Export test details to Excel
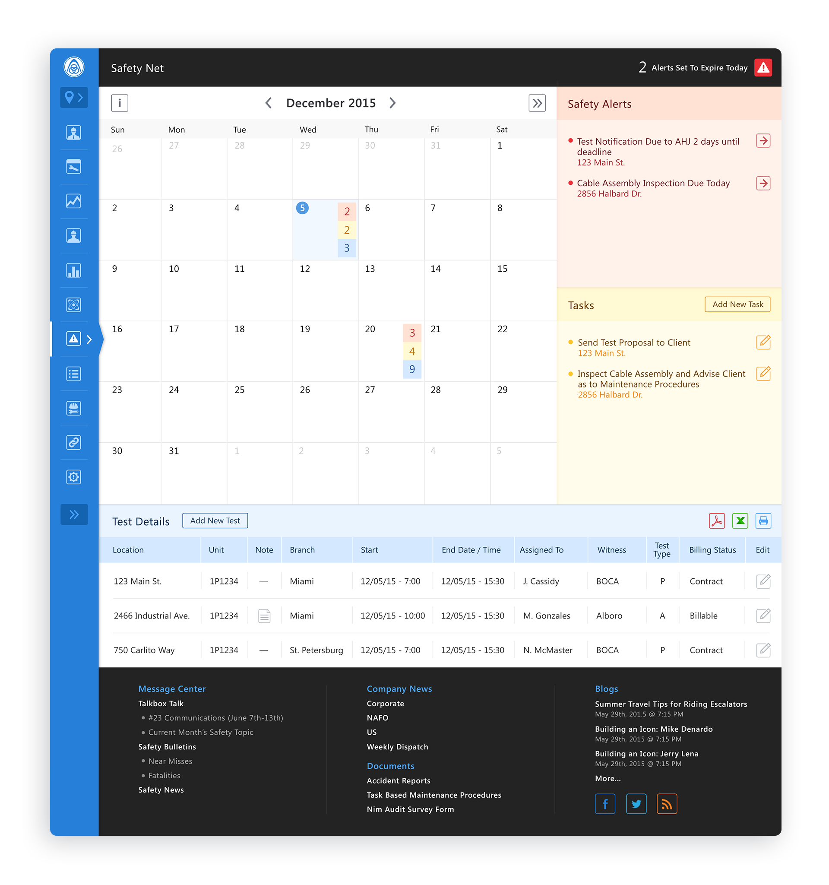829x885 pixels. pyautogui.click(x=740, y=521)
